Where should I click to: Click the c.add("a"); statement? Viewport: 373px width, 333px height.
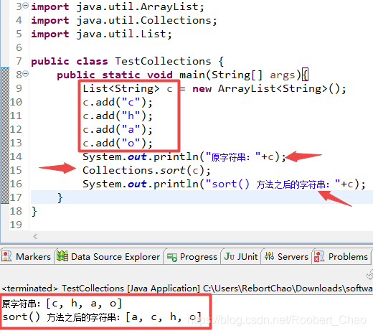pos(118,130)
